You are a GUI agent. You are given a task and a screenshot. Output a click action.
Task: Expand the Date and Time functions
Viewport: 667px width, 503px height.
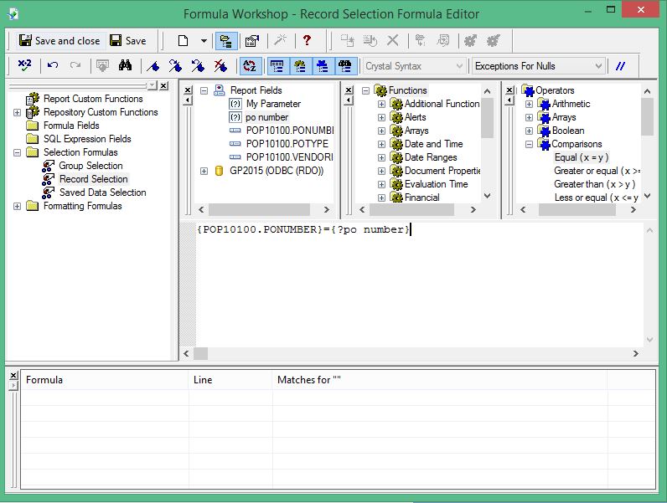pyautogui.click(x=381, y=145)
